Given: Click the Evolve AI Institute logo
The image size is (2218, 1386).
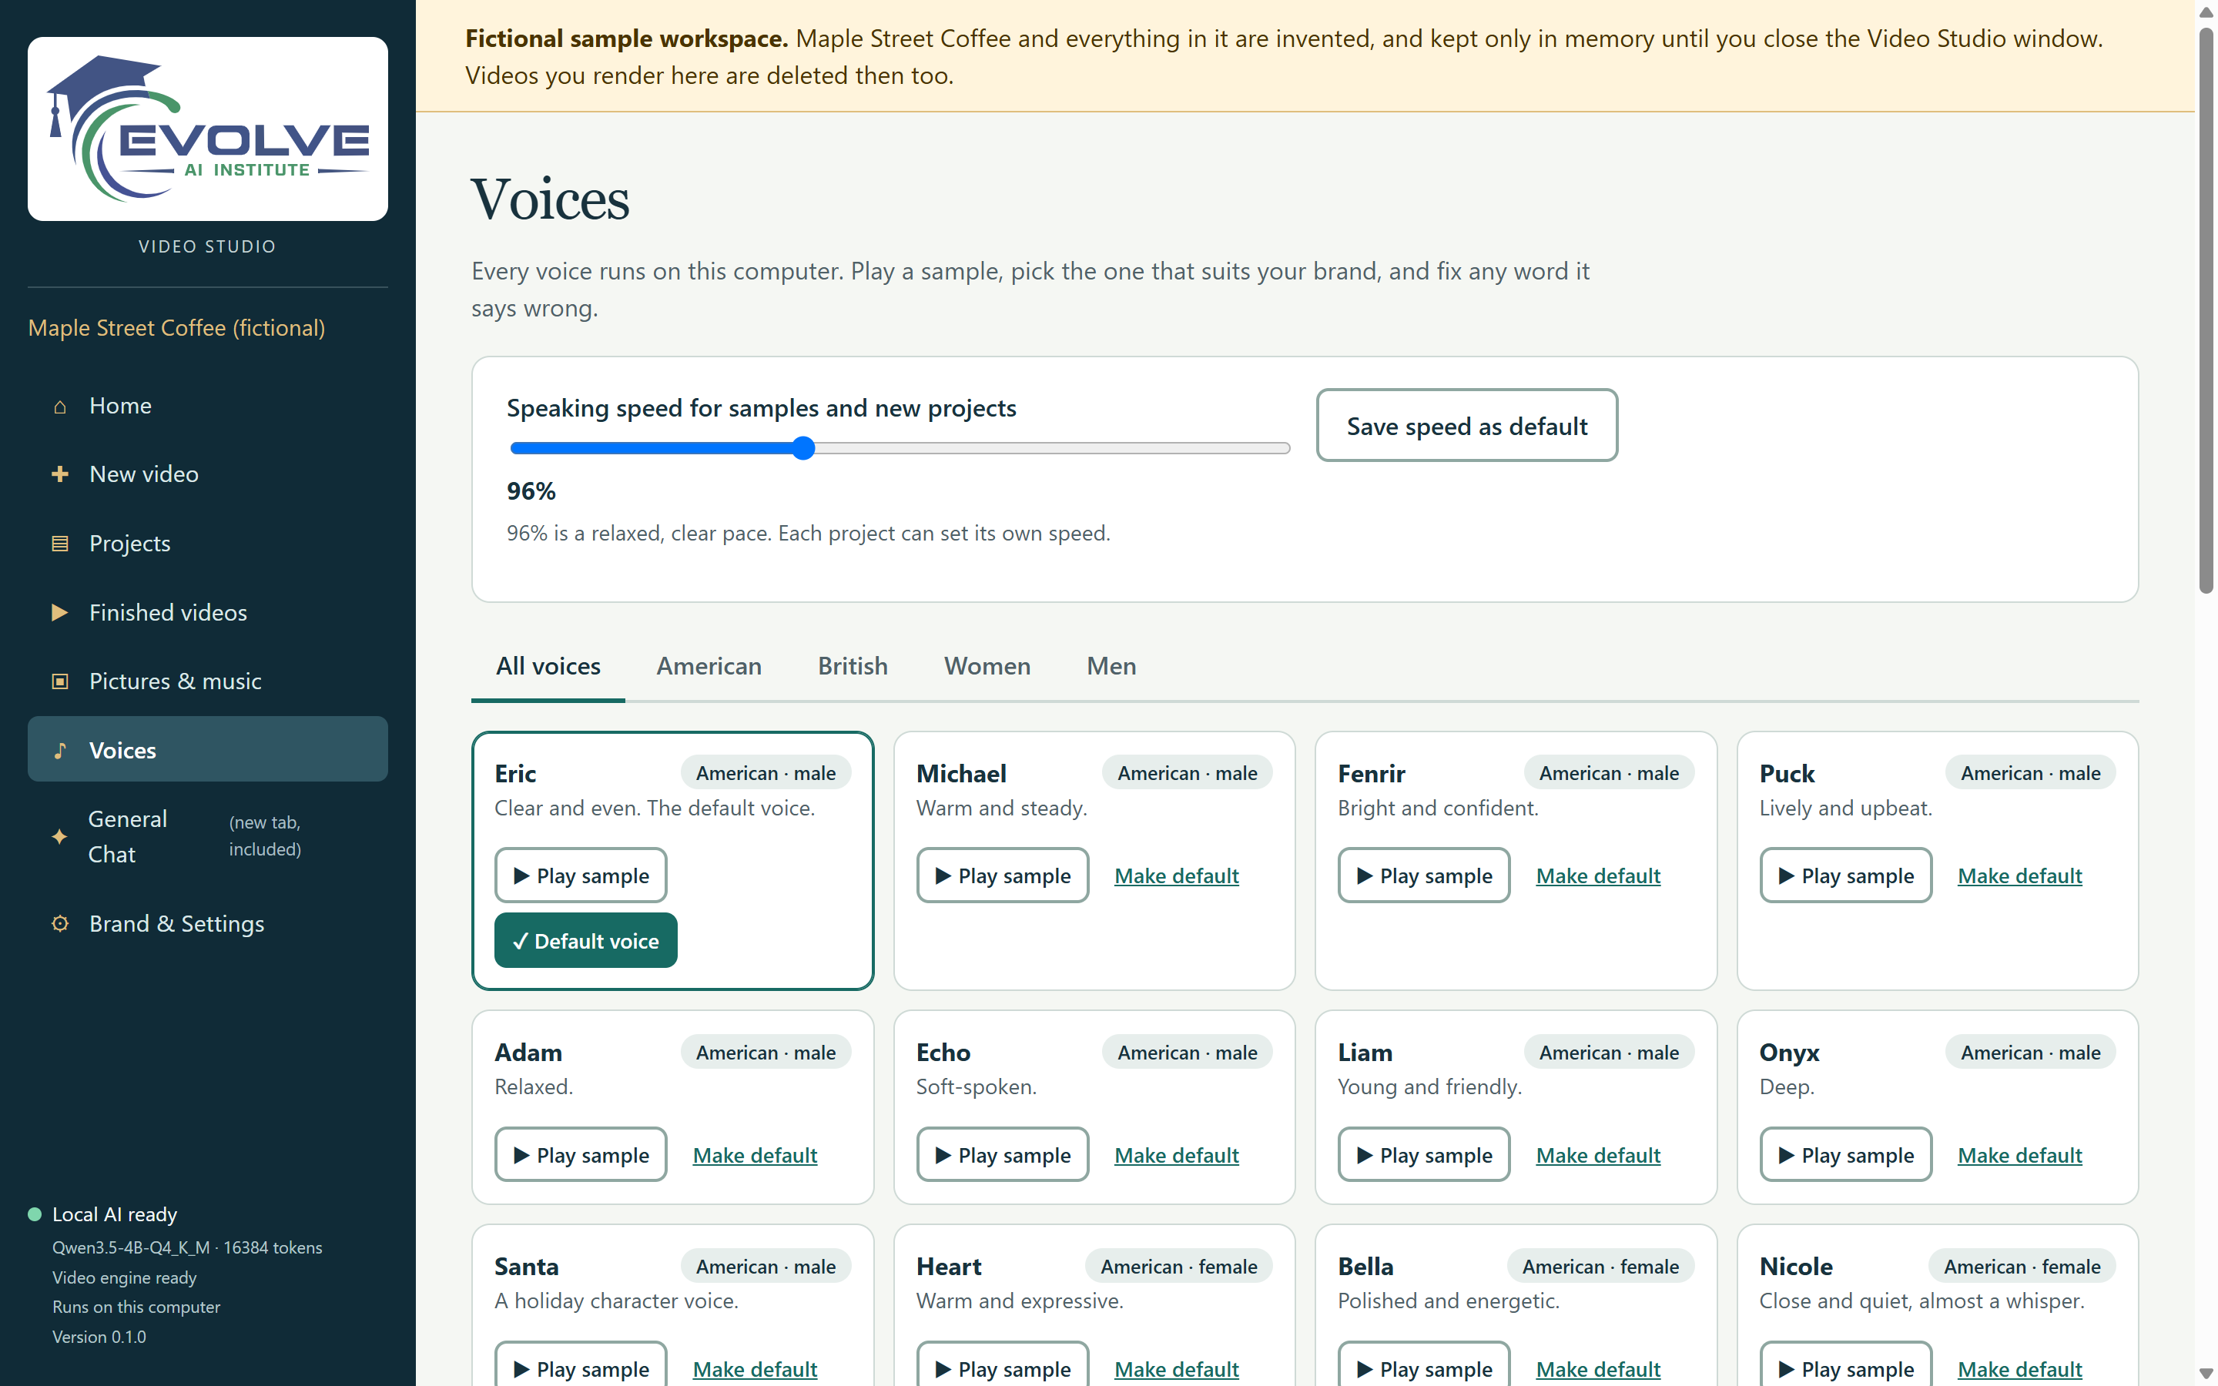Looking at the screenshot, I should 208,129.
